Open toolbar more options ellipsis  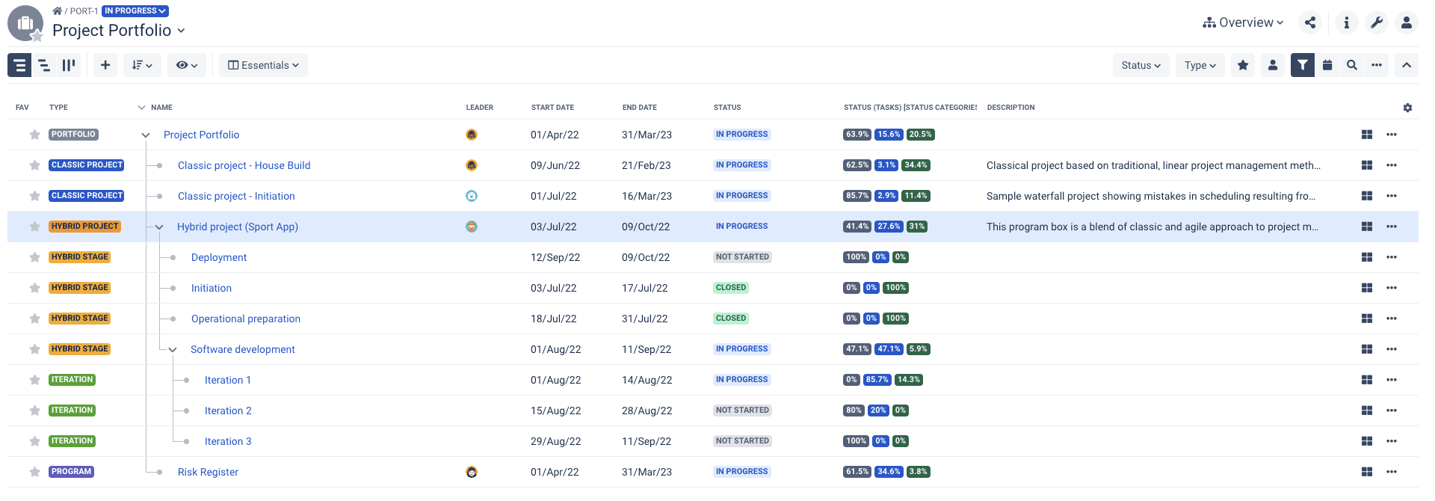click(1377, 65)
